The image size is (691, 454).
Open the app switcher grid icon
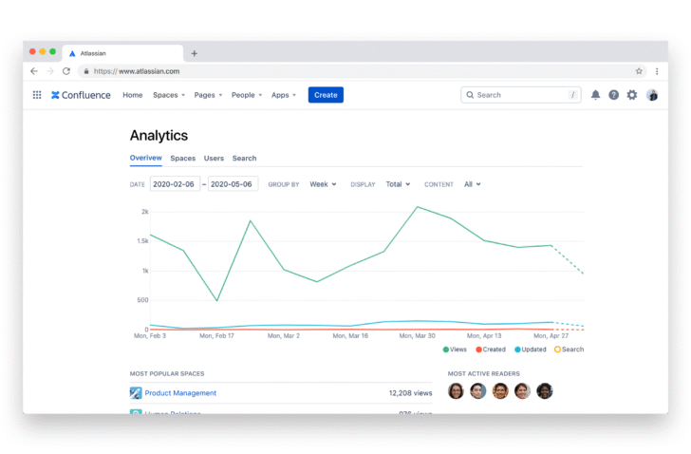[37, 95]
